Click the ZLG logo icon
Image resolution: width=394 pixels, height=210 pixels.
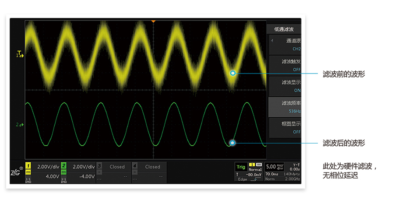pos(16,171)
